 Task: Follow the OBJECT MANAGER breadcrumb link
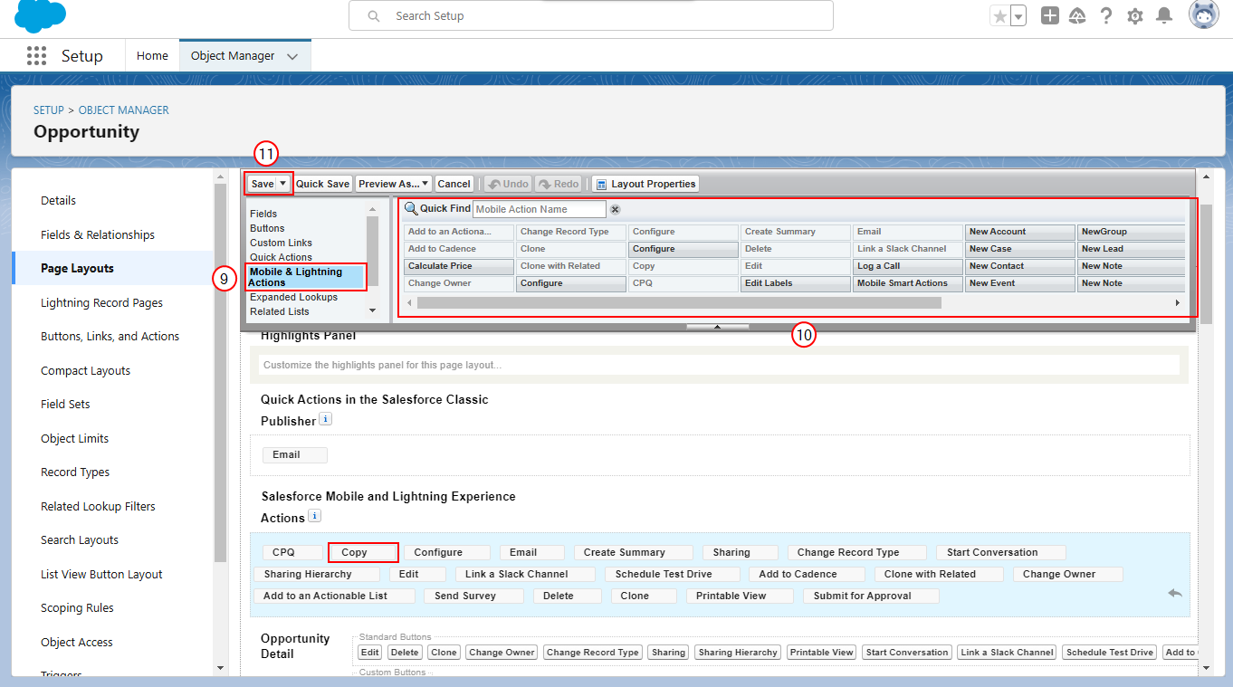coord(124,110)
